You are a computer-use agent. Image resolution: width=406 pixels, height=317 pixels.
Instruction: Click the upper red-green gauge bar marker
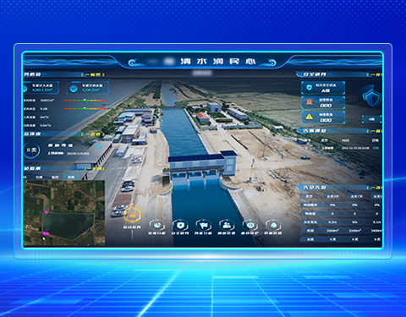coord(84,100)
